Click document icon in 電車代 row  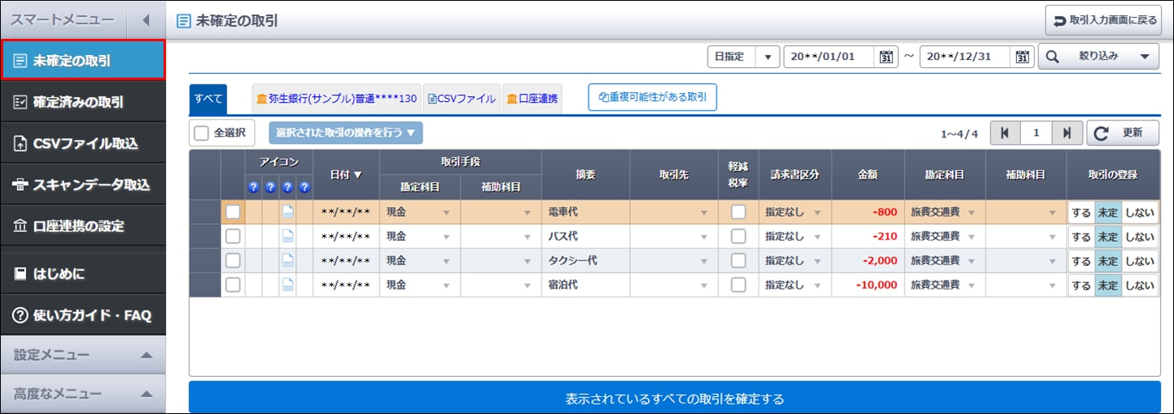[287, 213]
